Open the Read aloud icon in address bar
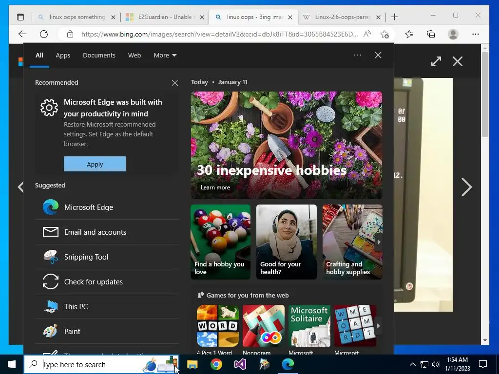Image resolution: width=499 pixels, height=374 pixels. pyautogui.click(x=367, y=34)
